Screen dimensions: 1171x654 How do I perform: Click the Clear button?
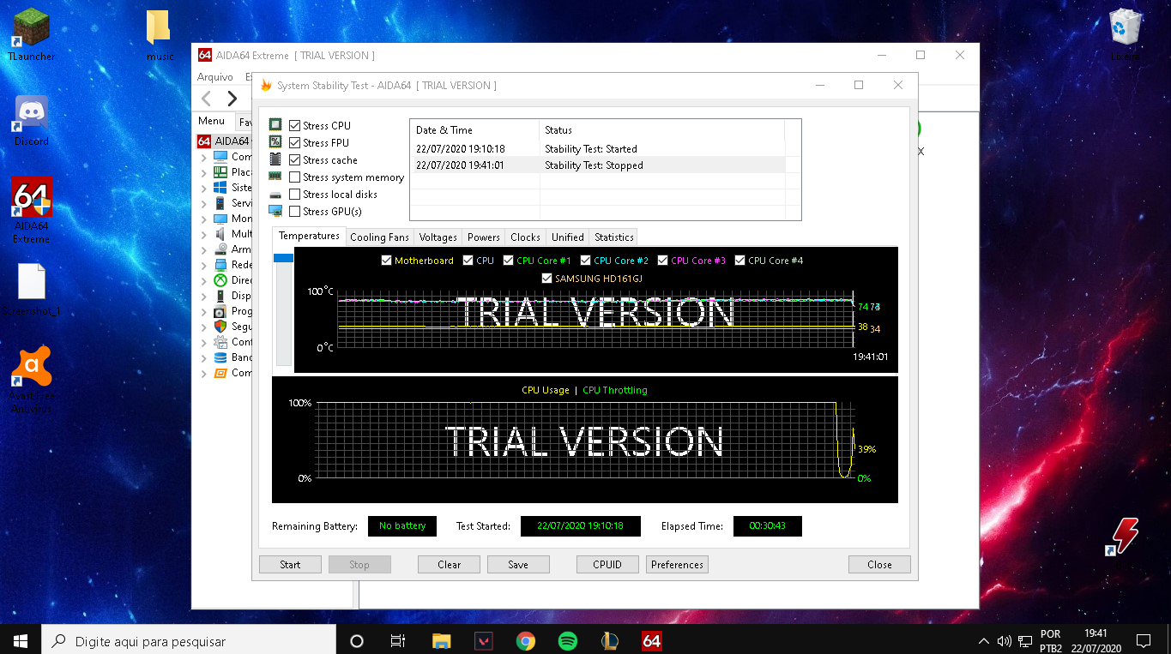450,565
